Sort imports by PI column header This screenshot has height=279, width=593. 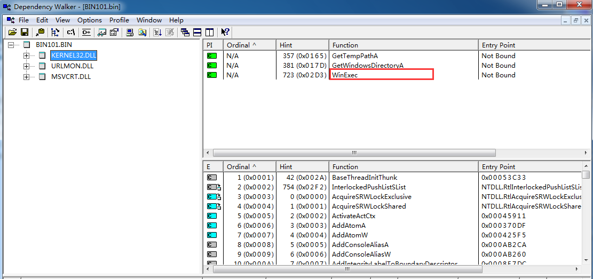pos(214,45)
